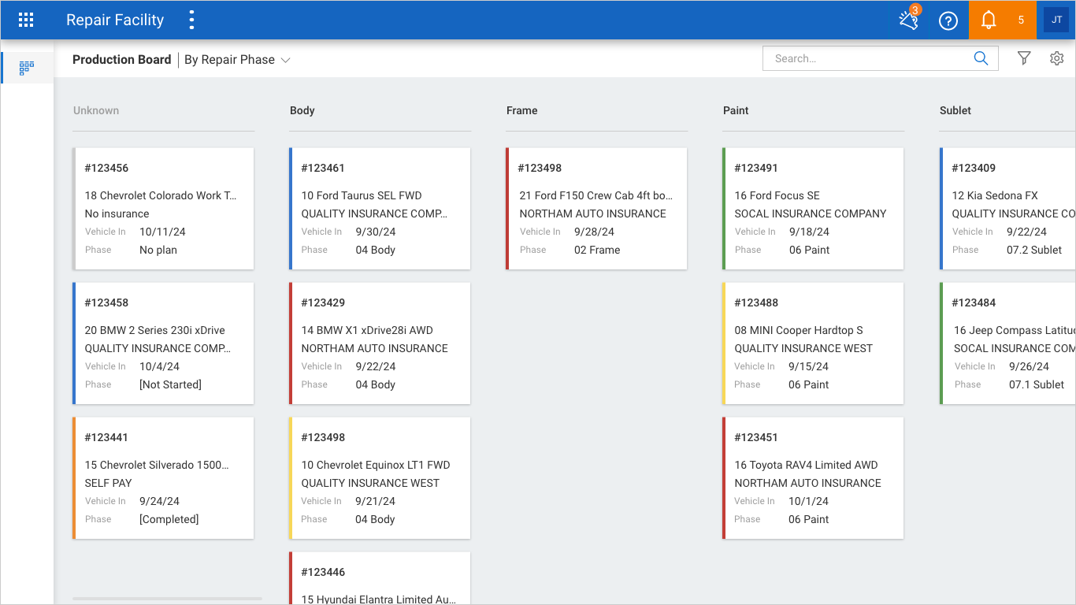
Task: Select the 12 Kia Sedona FX text
Action: 995,195
